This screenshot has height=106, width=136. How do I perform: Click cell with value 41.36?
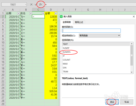pyautogui.click(x=51, y=95)
